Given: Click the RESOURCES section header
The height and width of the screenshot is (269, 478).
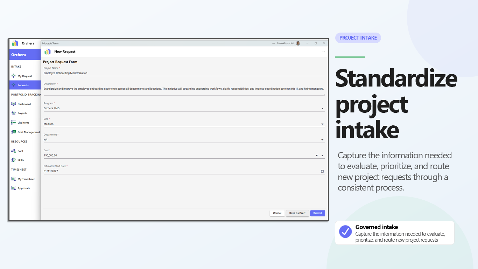Looking at the screenshot, I should (x=19, y=142).
